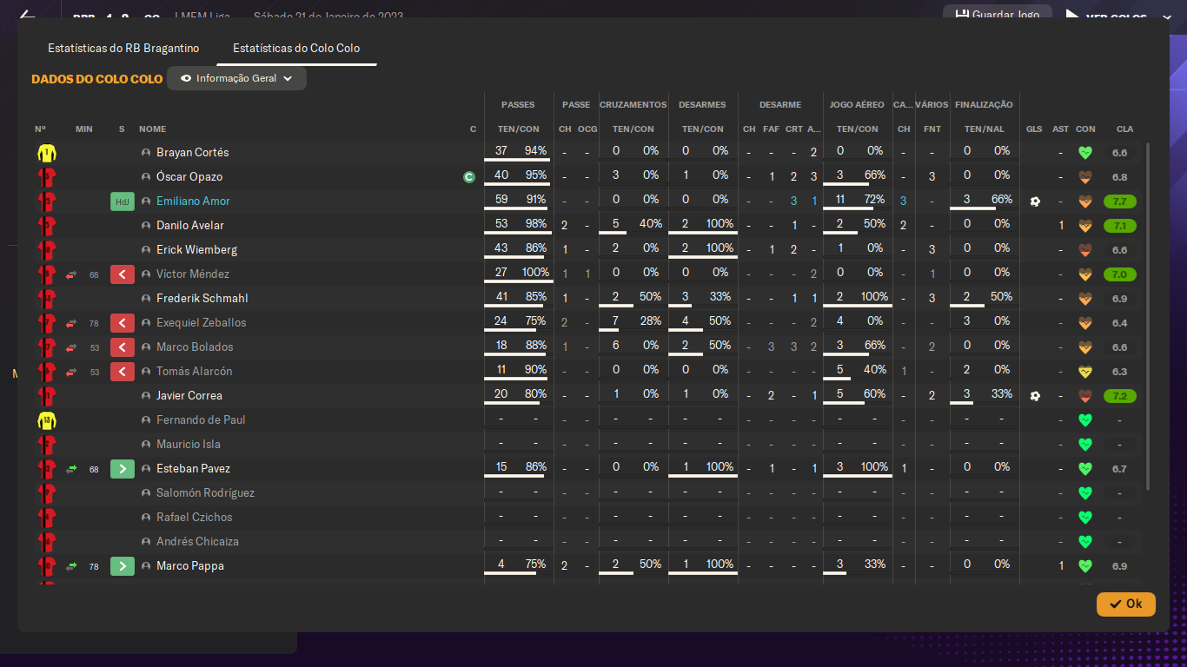The image size is (1187, 667).
Task: Click Brayan Cortés goalkeeper shirt icon
Action: [46, 153]
